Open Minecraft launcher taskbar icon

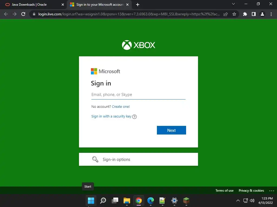click(186, 200)
